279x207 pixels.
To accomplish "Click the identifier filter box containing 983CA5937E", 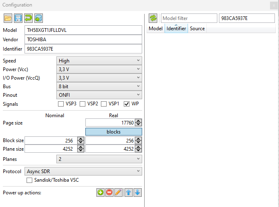I will pos(247,18).
